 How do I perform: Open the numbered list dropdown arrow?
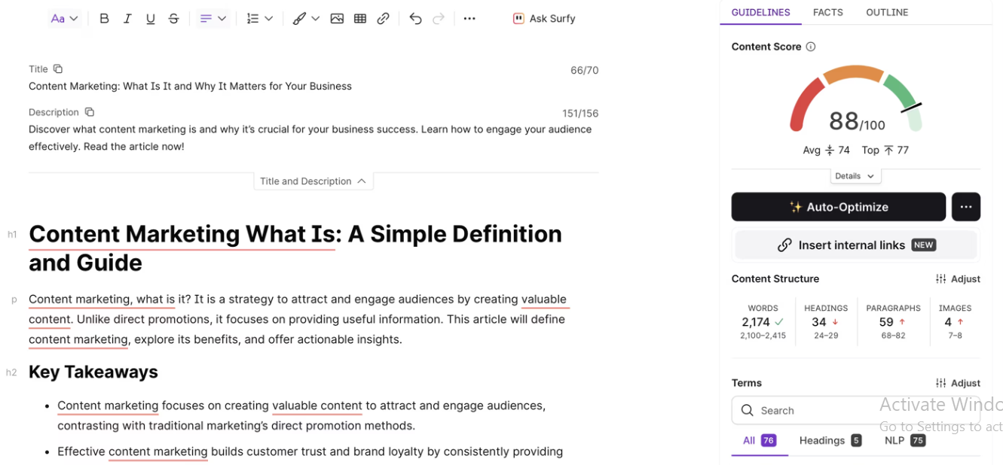(268, 18)
